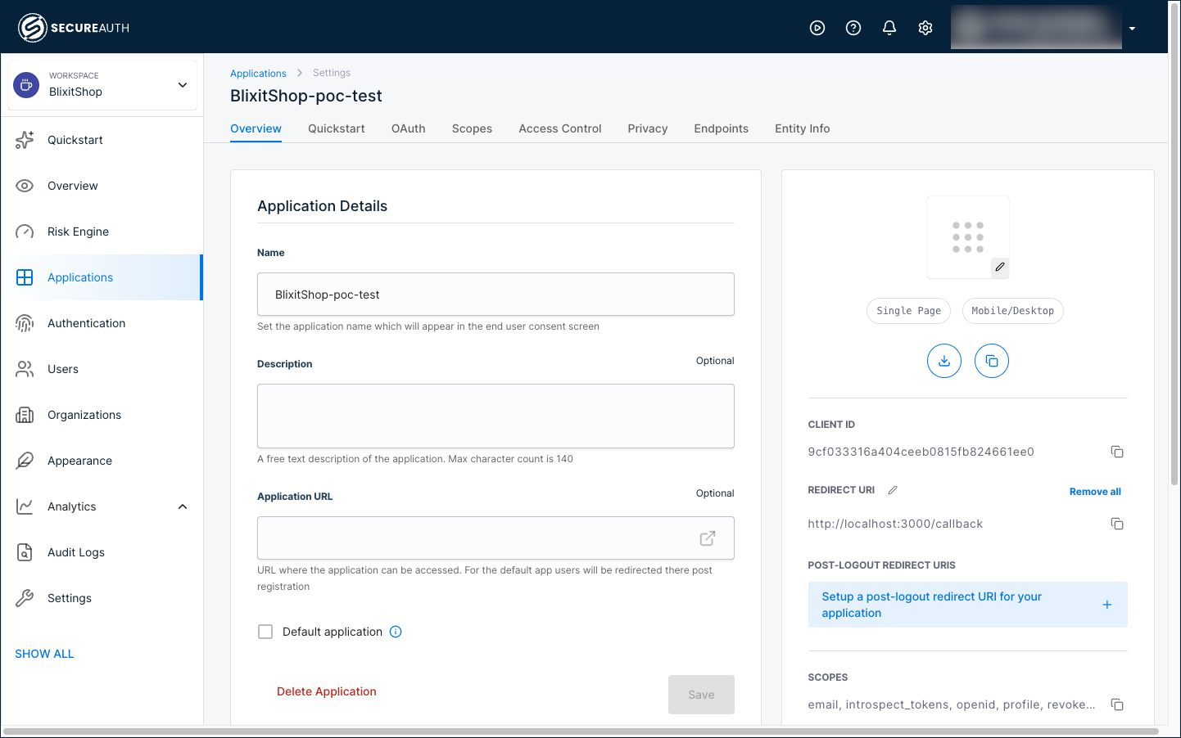Switch to the Scopes tab
The width and height of the screenshot is (1181, 738).
pos(472,128)
